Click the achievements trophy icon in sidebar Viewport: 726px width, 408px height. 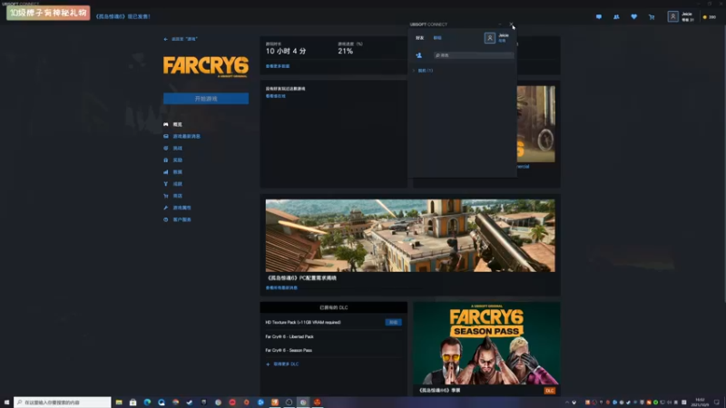pyautogui.click(x=166, y=184)
